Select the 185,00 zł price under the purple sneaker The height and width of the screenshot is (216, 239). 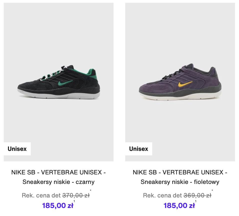179,206
